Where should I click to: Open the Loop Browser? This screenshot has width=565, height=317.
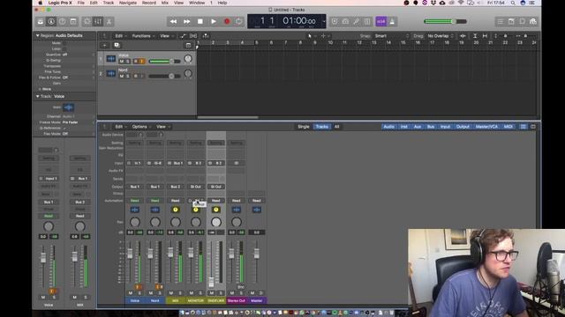pos(522,21)
